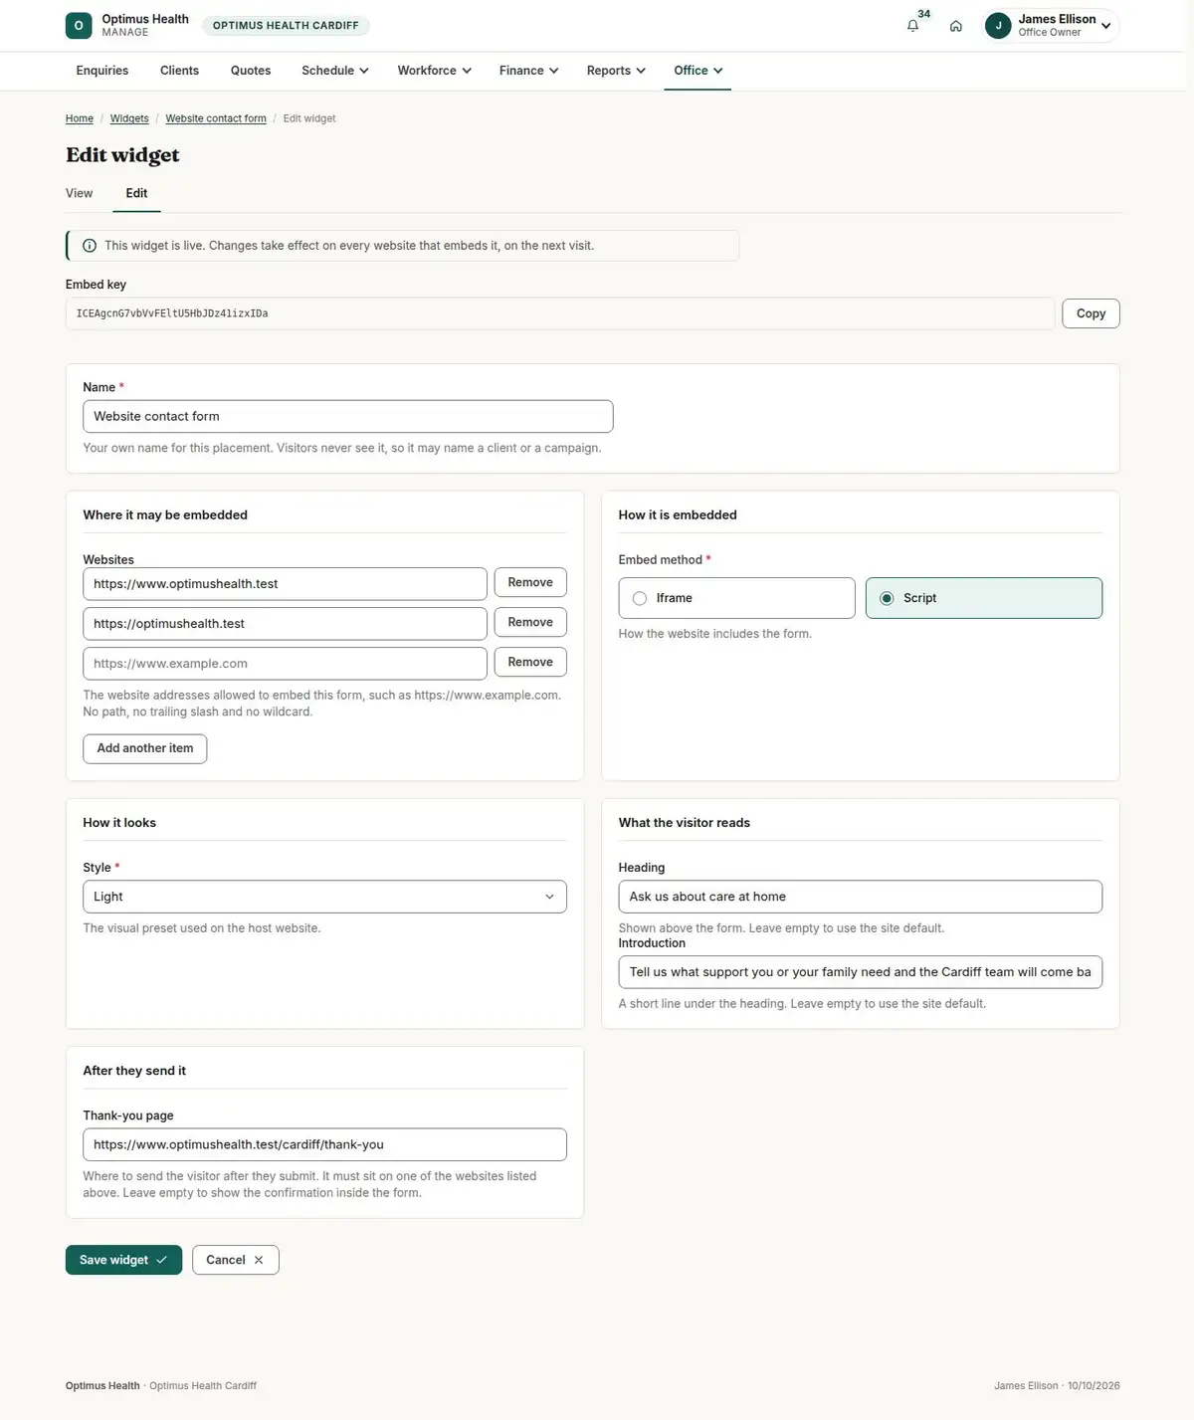The height and width of the screenshot is (1420, 1194).
Task: Open the James Ellison account menu
Action: click(x=1051, y=26)
